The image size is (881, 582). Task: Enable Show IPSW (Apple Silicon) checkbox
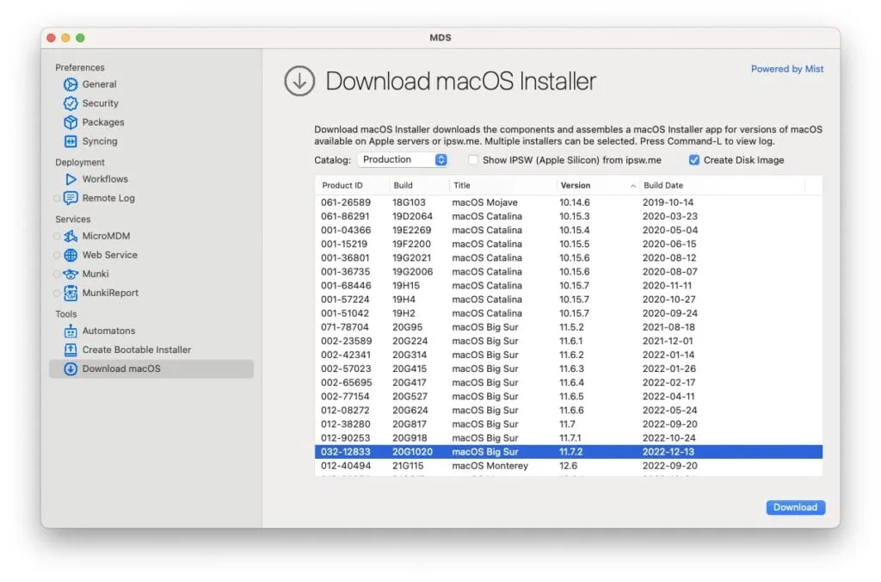(473, 159)
